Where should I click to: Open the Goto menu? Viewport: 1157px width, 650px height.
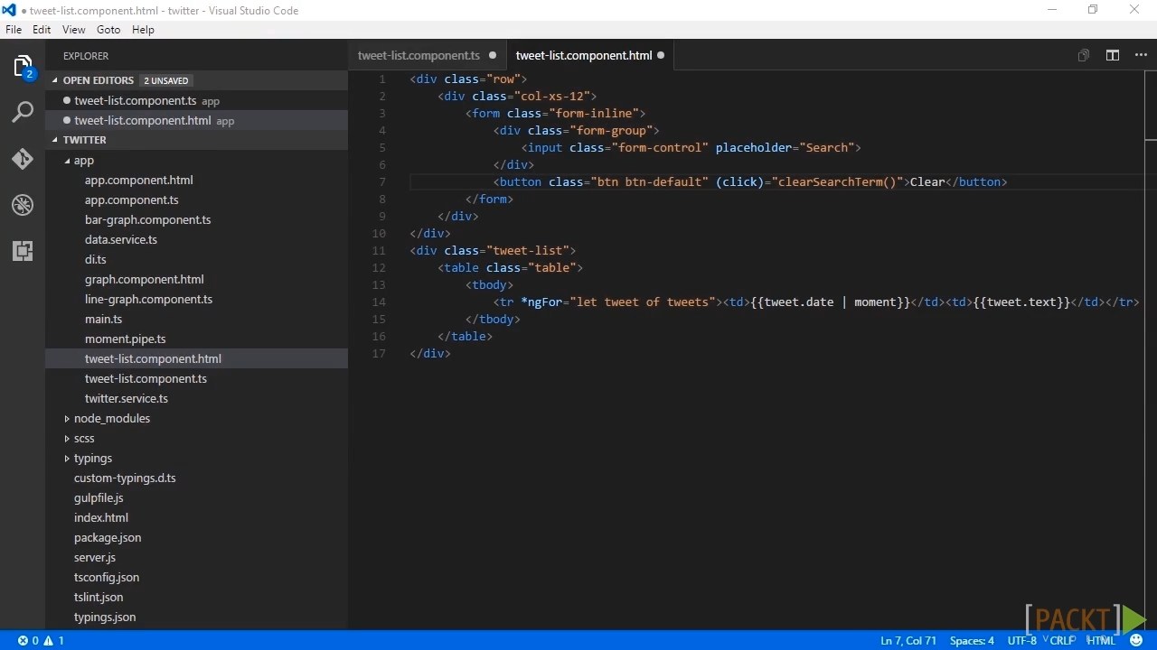click(108, 30)
